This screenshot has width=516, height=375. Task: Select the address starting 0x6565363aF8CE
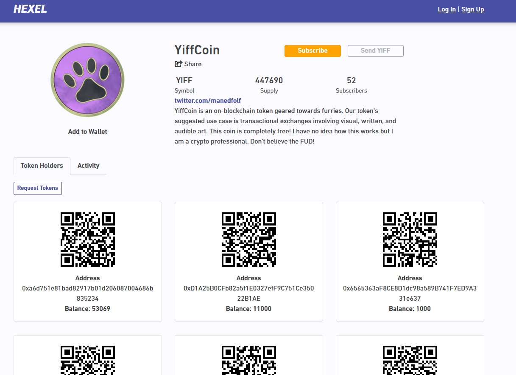point(410,293)
